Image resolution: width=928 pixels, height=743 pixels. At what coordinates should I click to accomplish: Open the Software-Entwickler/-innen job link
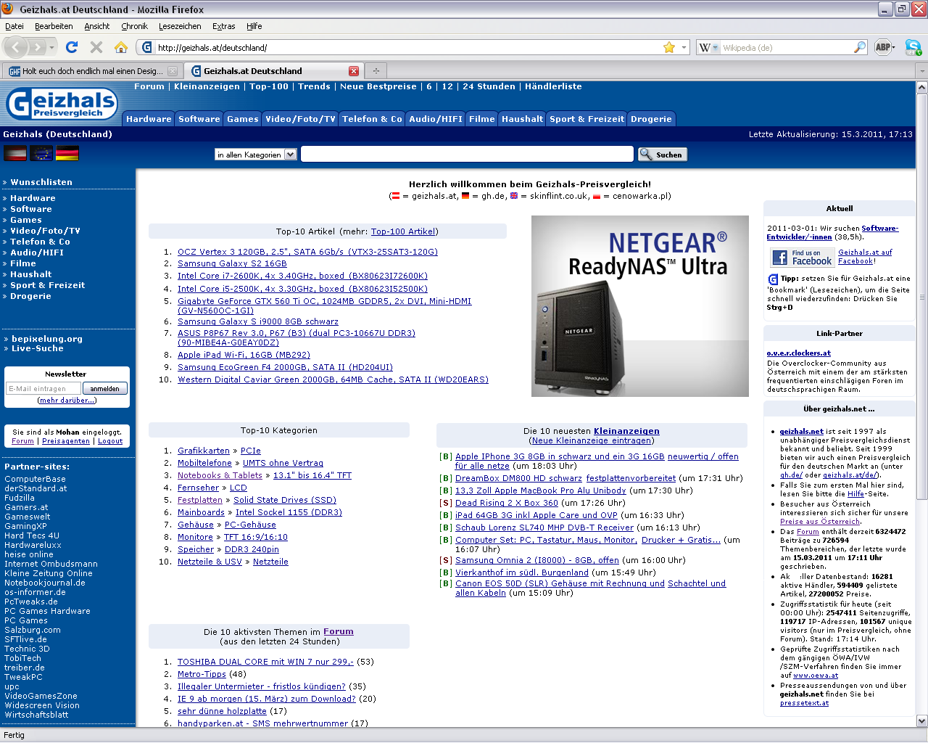point(832,232)
